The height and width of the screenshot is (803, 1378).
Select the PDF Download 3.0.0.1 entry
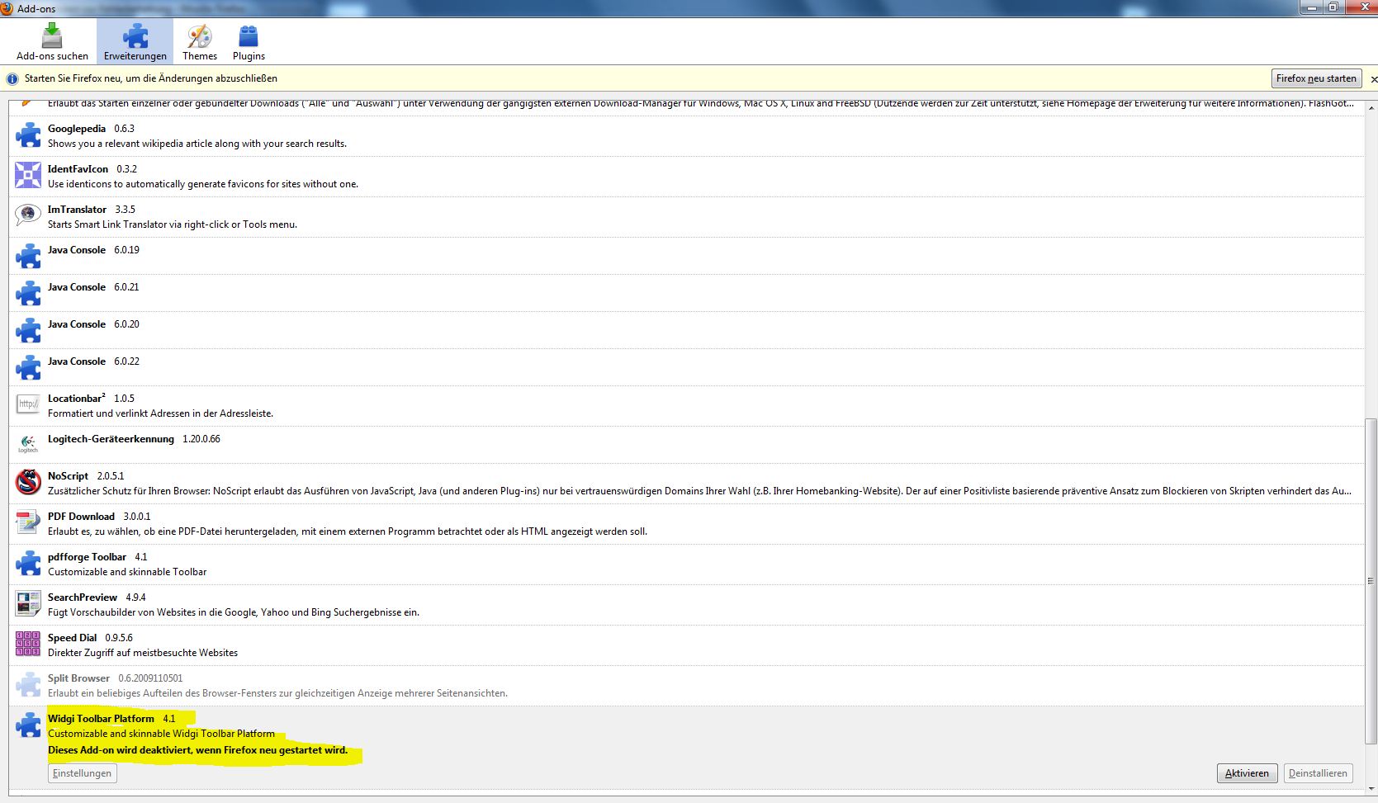tap(686, 524)
